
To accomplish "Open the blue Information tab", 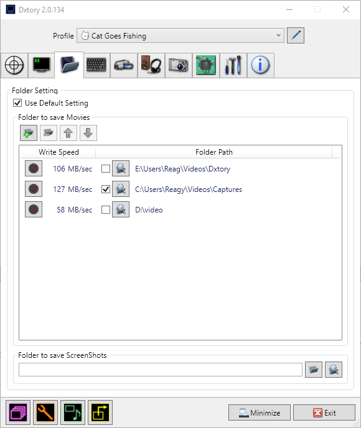I will (260, 65).
